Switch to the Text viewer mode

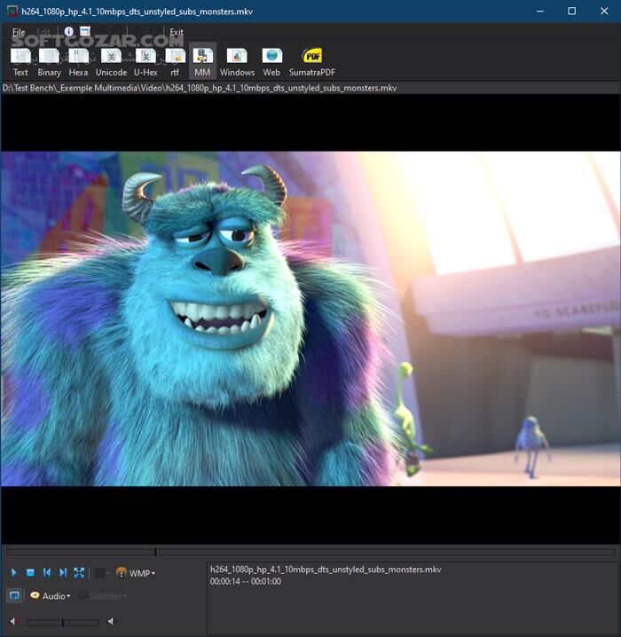[20, 61]
